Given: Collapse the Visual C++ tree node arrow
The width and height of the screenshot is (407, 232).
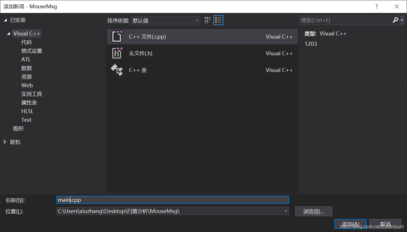Looking at the screenshot, I should [x=9, y=34].
